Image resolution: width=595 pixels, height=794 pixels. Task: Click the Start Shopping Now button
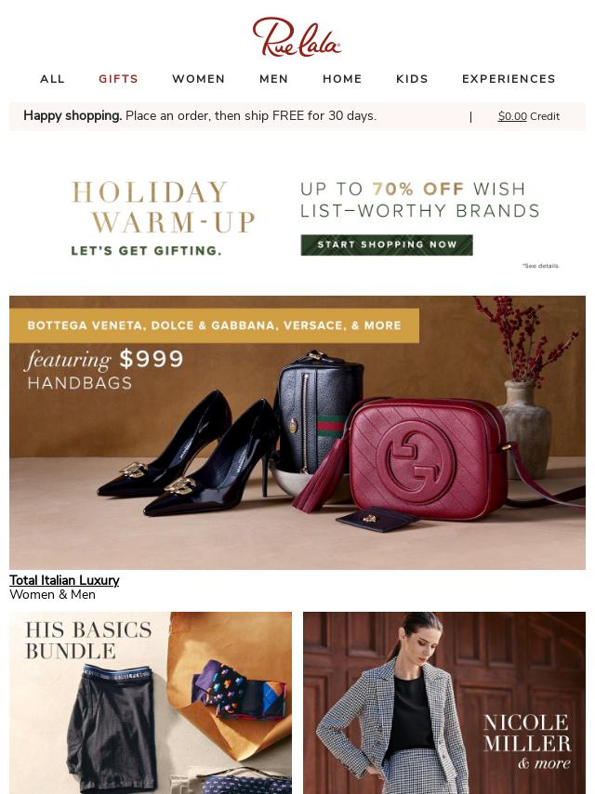pyautogui.click(x=387, y=245)
